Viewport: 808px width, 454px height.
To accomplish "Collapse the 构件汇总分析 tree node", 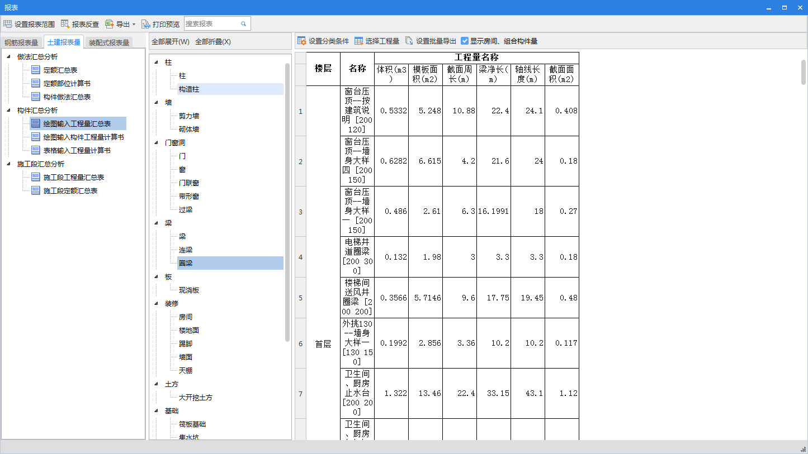I will [8, 110].
